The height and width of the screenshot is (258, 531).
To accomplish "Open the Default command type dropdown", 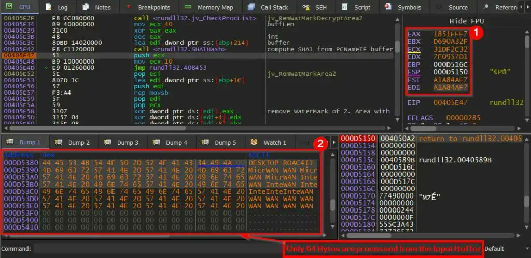I will [x=506, y=249].
